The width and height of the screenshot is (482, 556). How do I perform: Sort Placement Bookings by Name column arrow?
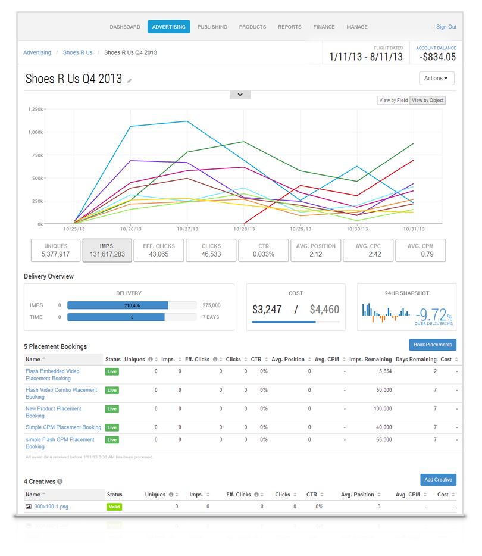44,359
